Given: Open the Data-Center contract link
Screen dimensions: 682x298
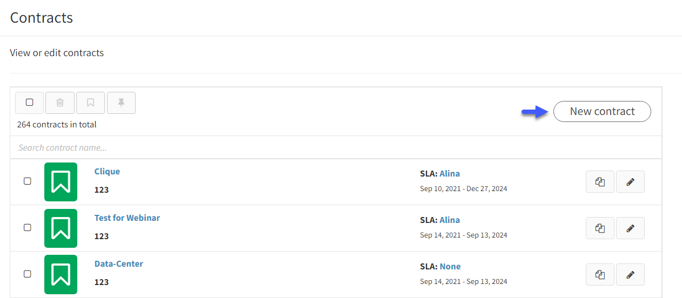Looking at the screenshot, I should [x=119, y=264].
